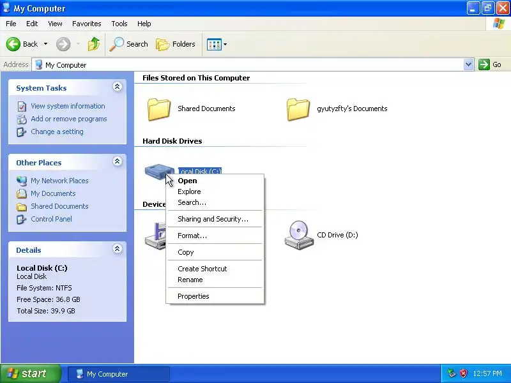Click the Safely Remove Hardware tray icon
The image size is (511, 383).
point(452,373)
